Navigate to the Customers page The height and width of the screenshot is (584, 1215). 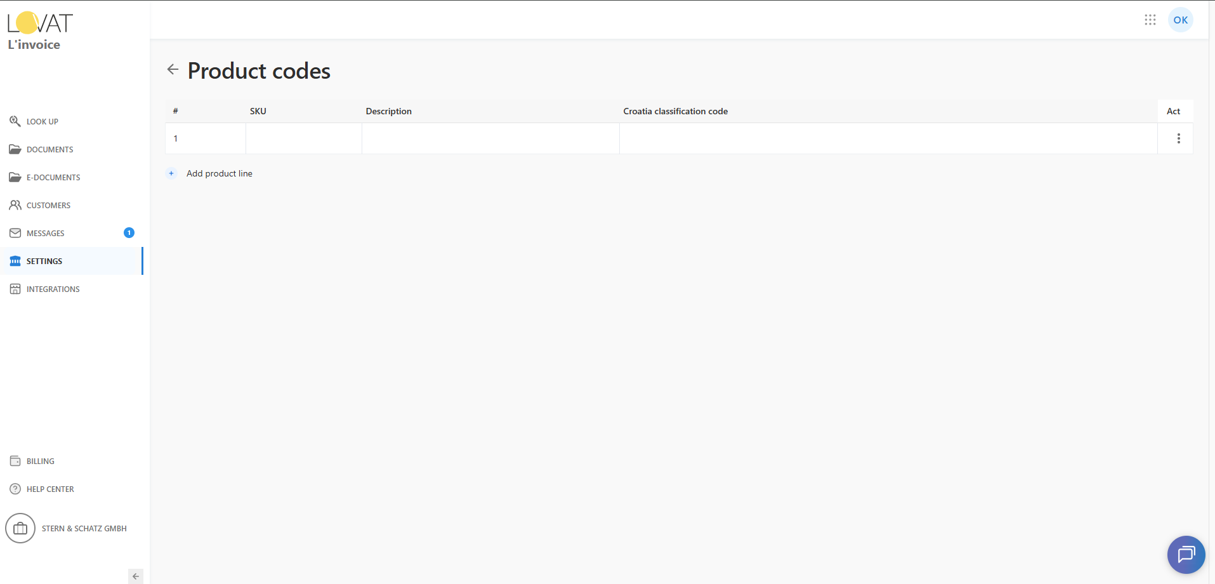[x=48, y=205]
